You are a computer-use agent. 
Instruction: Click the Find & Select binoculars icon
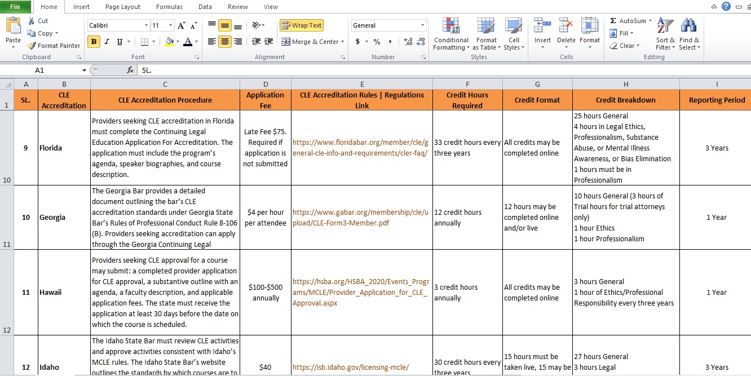(689, 25)
